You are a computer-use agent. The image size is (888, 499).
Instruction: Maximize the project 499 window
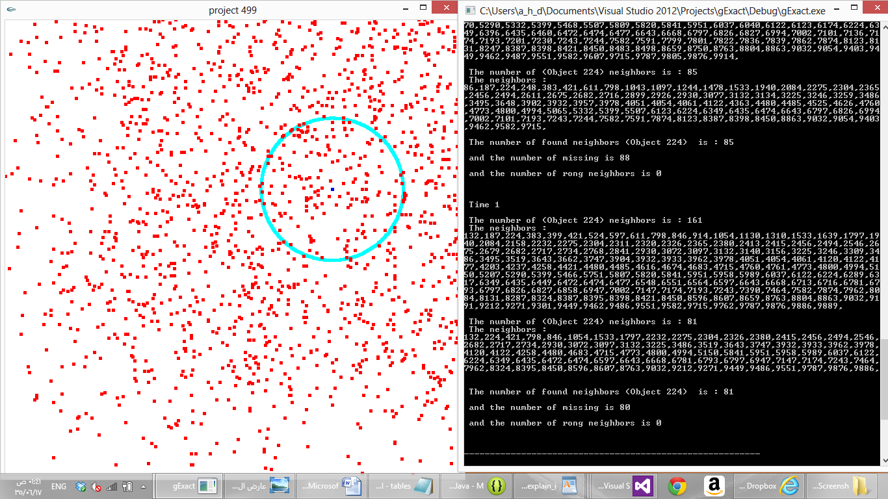click(423, 8)
